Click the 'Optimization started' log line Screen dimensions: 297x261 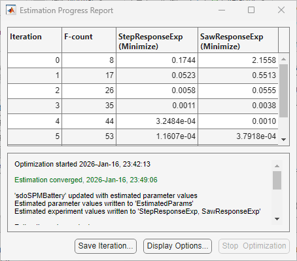(82, 164)
